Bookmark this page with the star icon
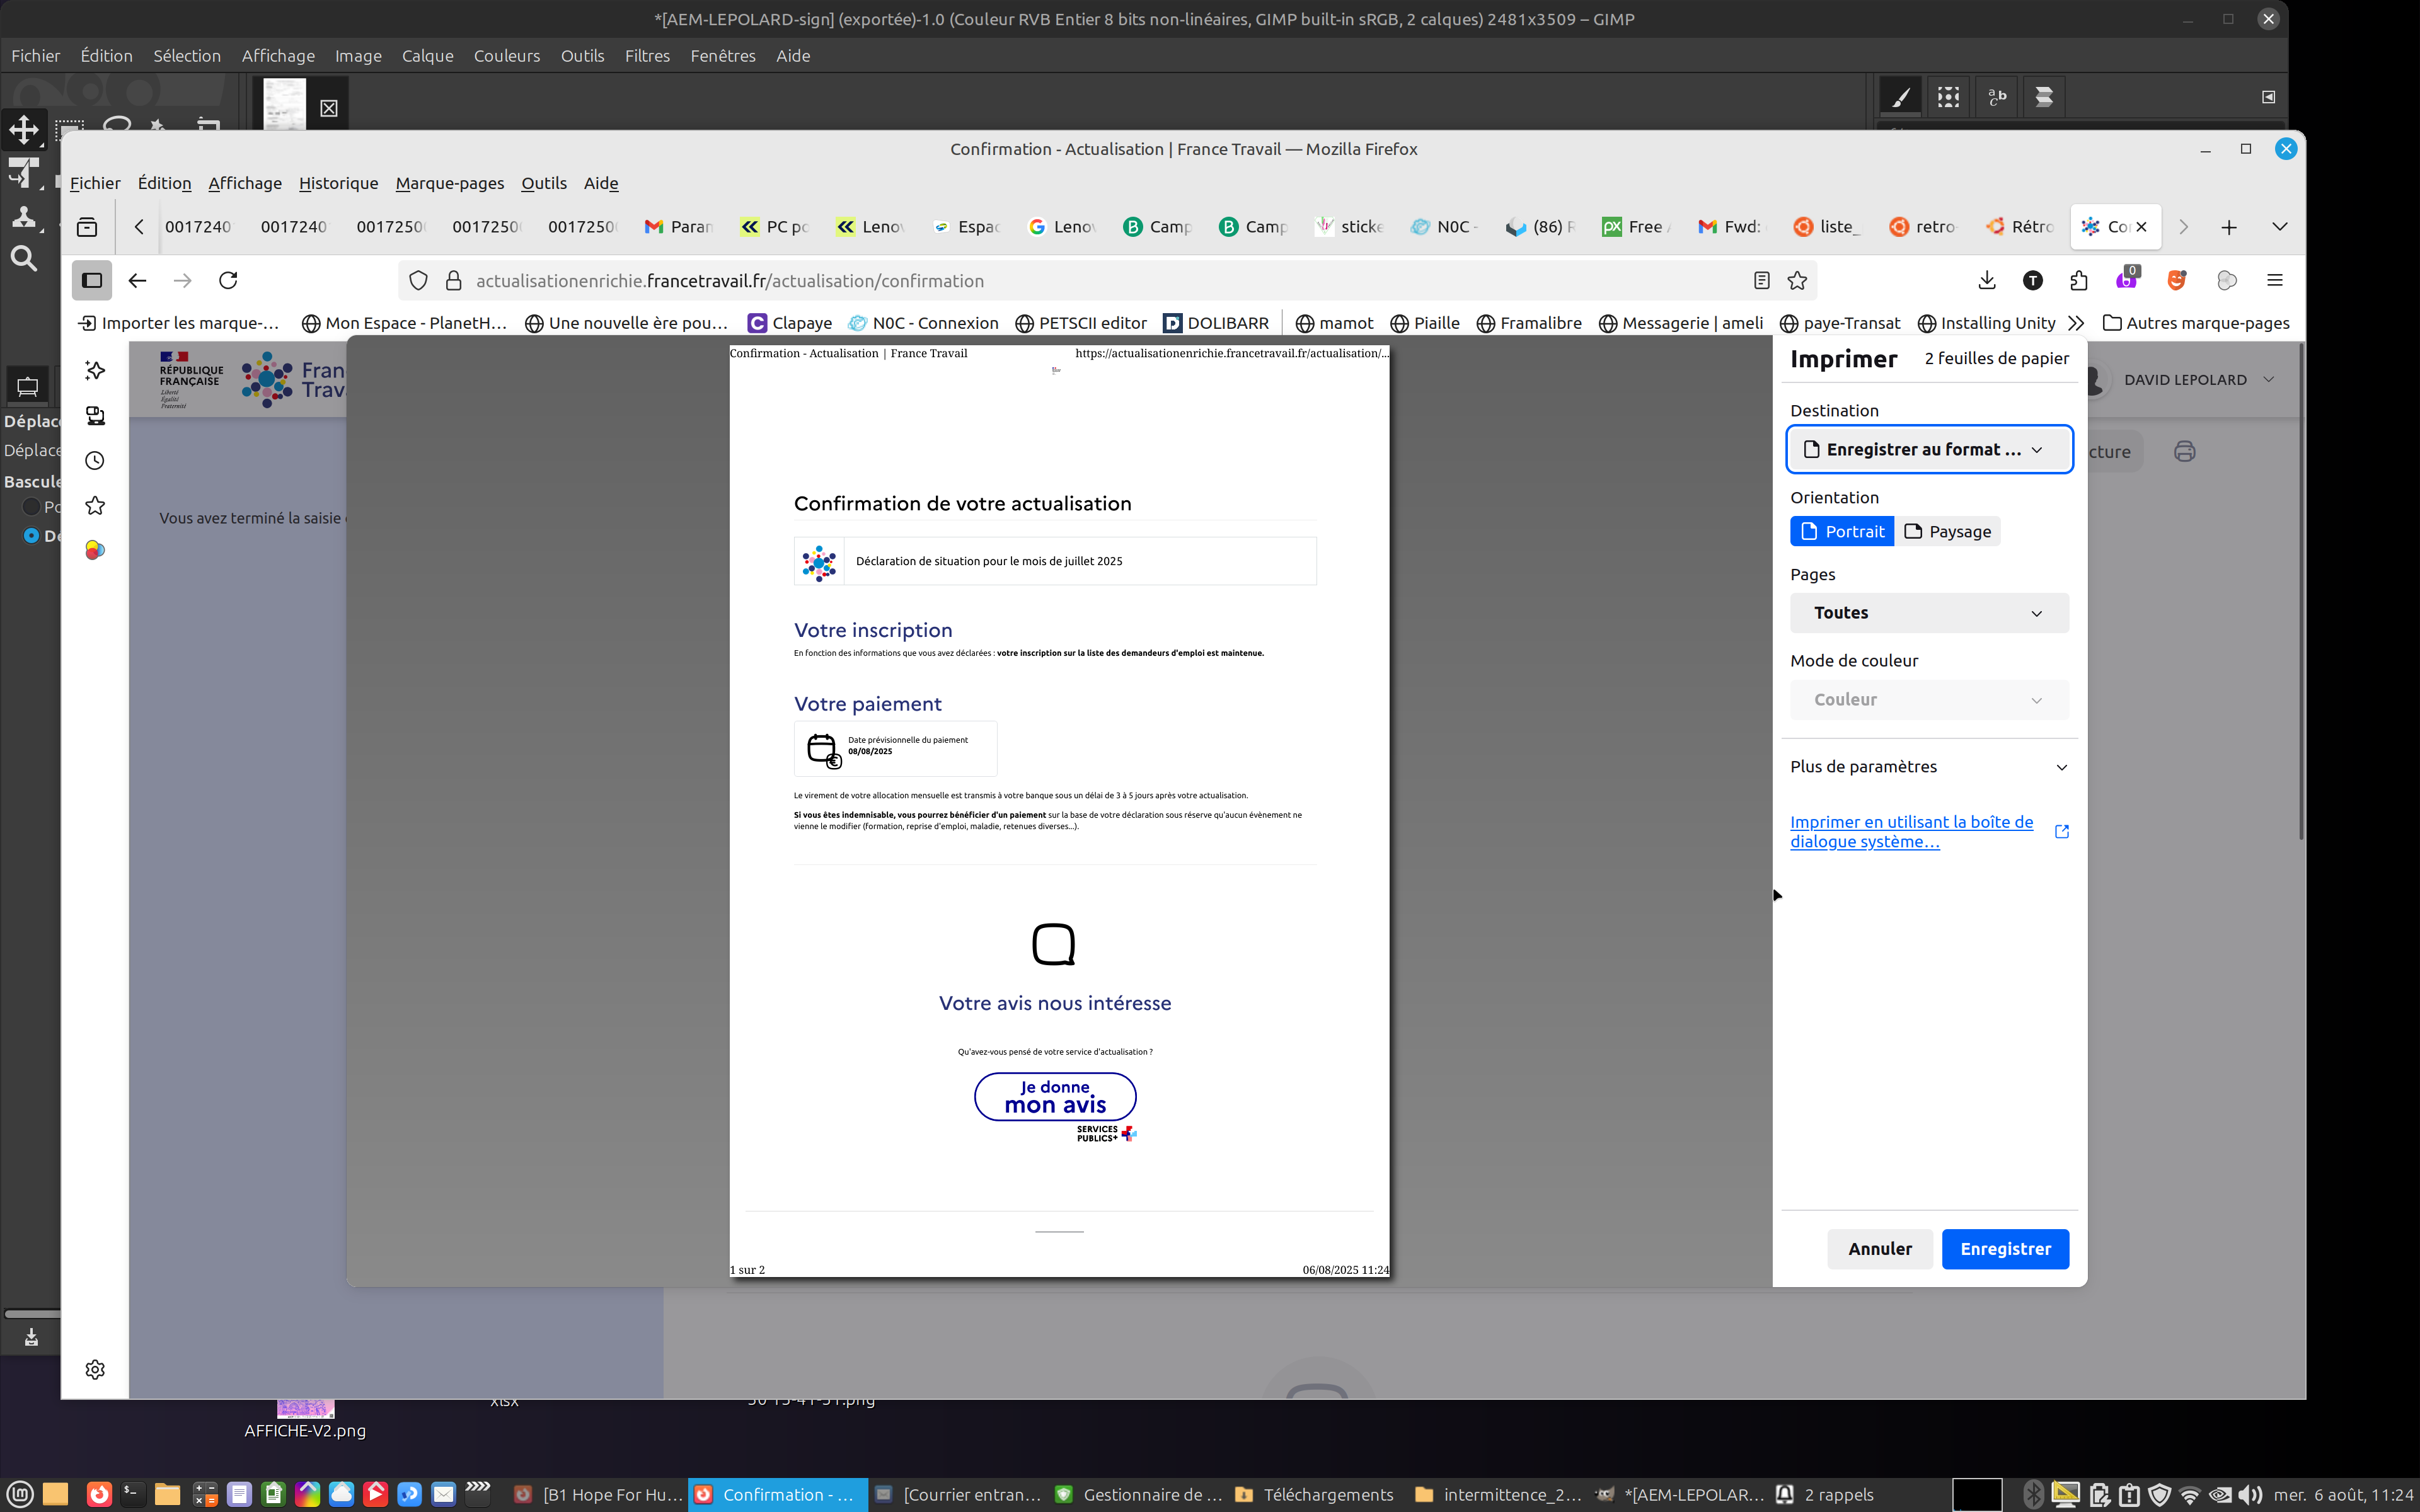The height and width of the screenshot is (1512, 2420). click(x=1797, y=281)
